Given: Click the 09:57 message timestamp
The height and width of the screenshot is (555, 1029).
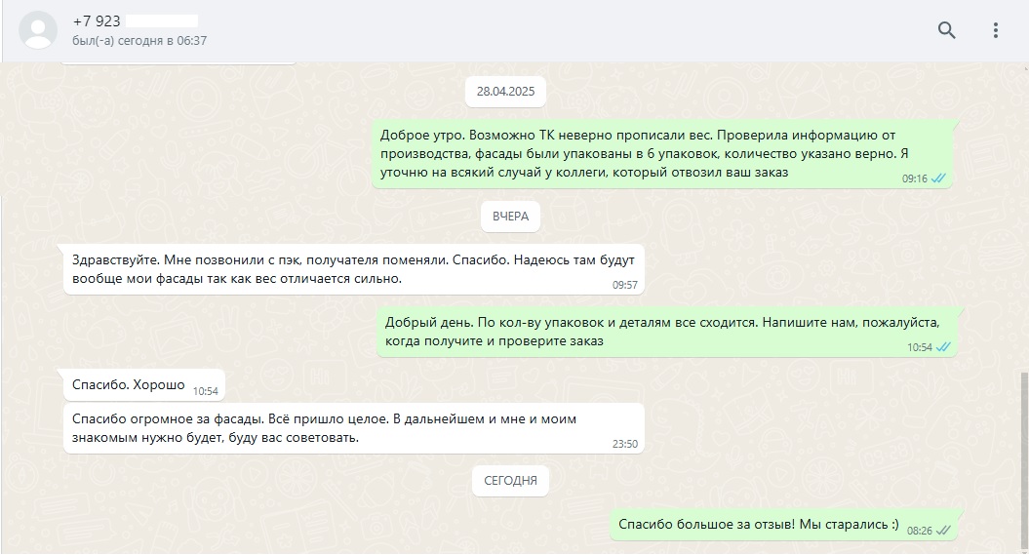Looking at the screenshot, I should coord(625,285).
